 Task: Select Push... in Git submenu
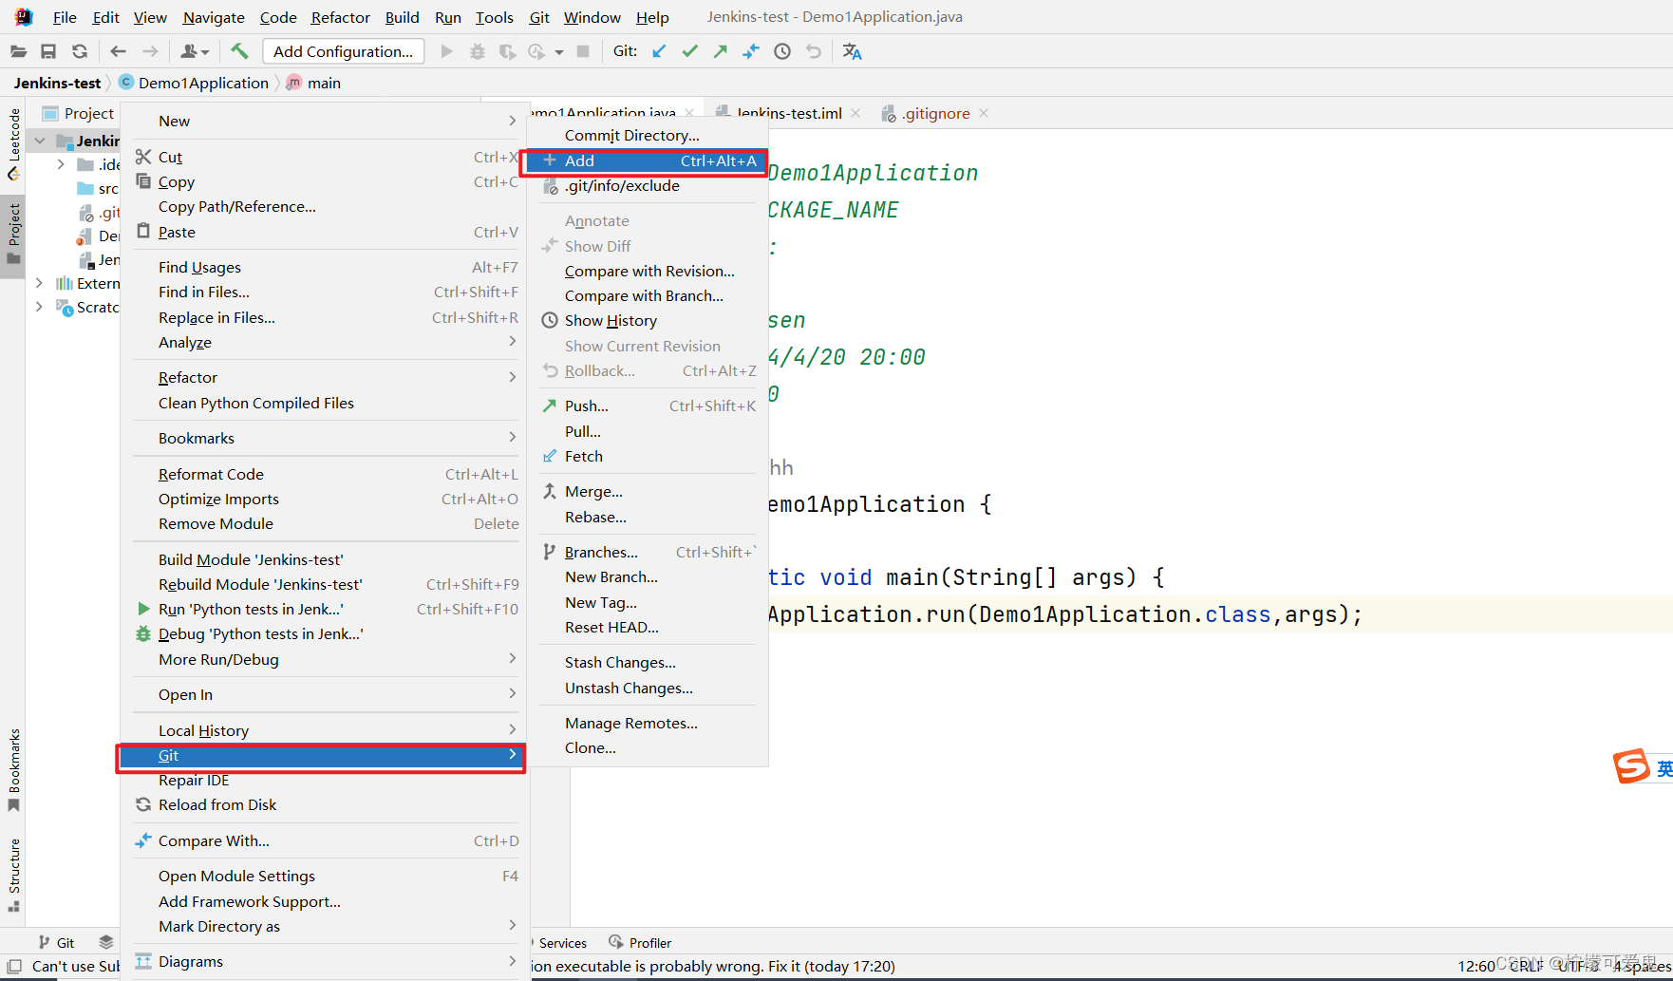point(649,406)
